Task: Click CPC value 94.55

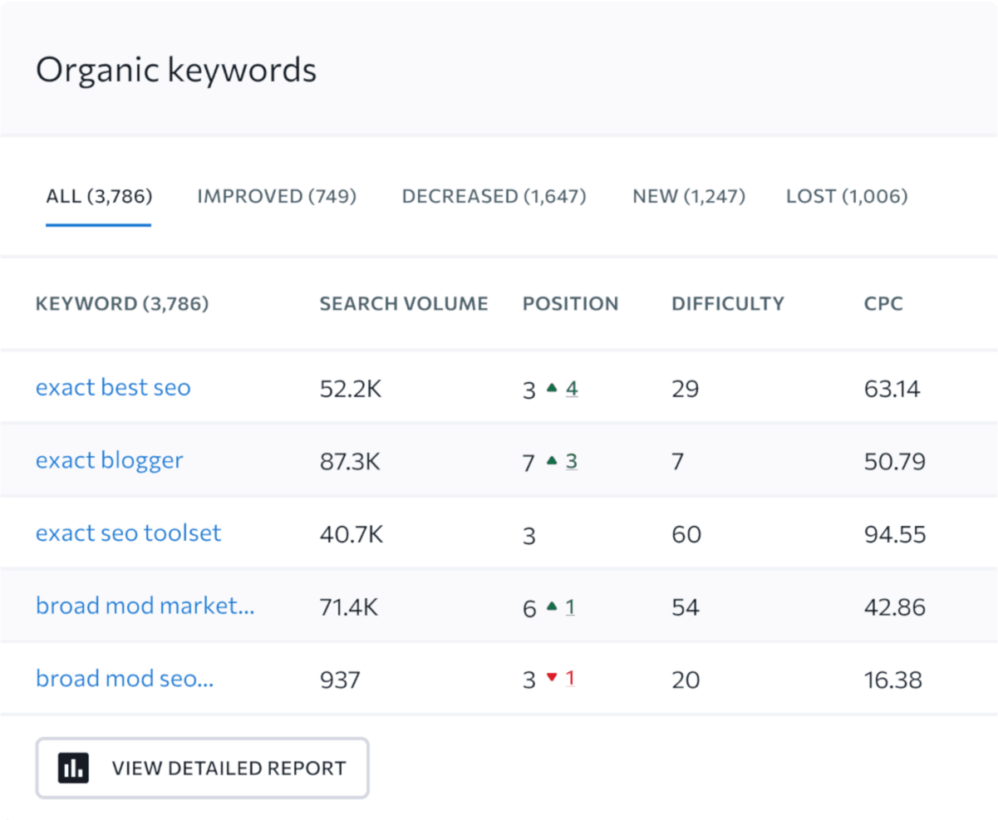Action: click(895, 534)
